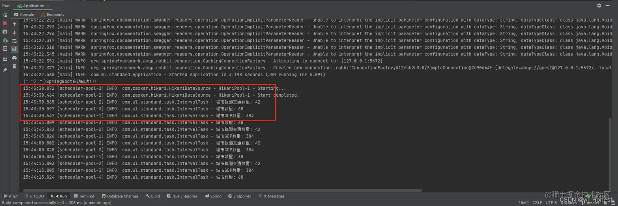
Task: Open the 6: TODO tool window
Action: tap(34, 196)
